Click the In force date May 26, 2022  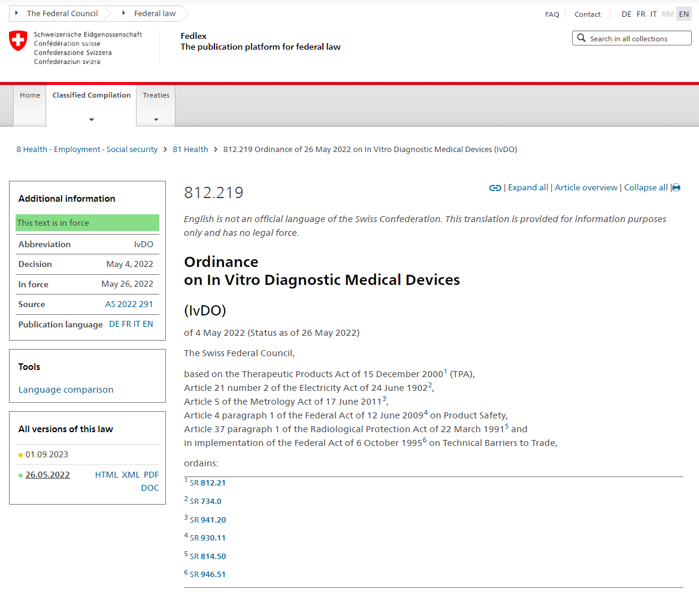tap(127, 284)
